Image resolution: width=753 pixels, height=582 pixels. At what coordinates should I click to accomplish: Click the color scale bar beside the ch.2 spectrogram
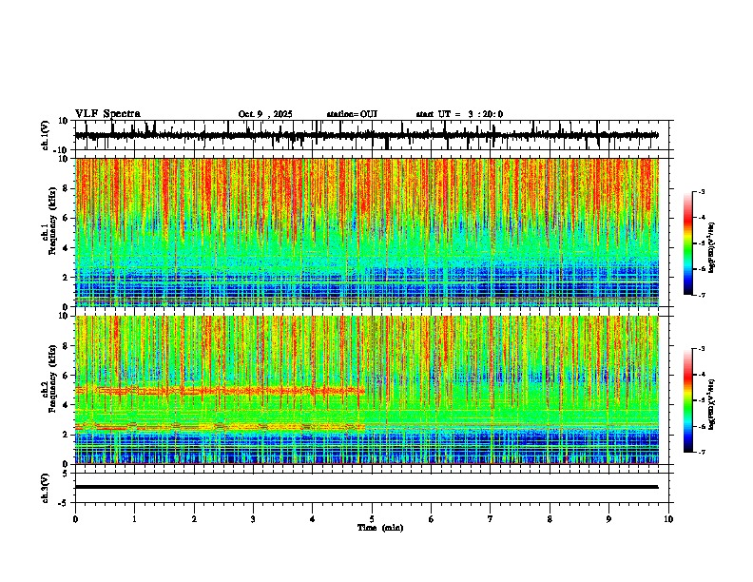(x=688, y=399)
